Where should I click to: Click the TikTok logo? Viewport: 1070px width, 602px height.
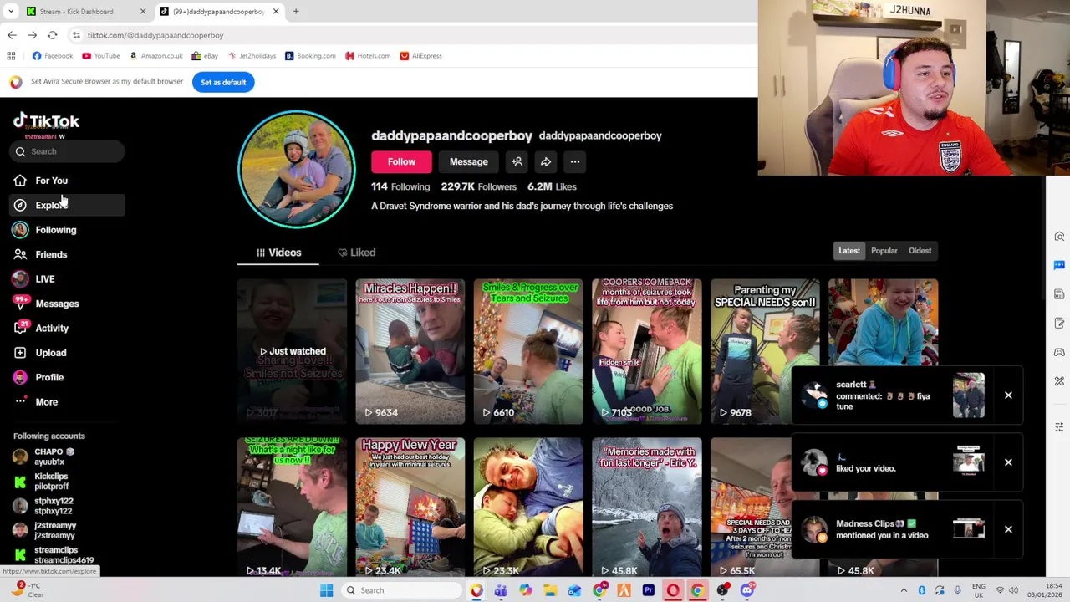[x=47, y=122]
